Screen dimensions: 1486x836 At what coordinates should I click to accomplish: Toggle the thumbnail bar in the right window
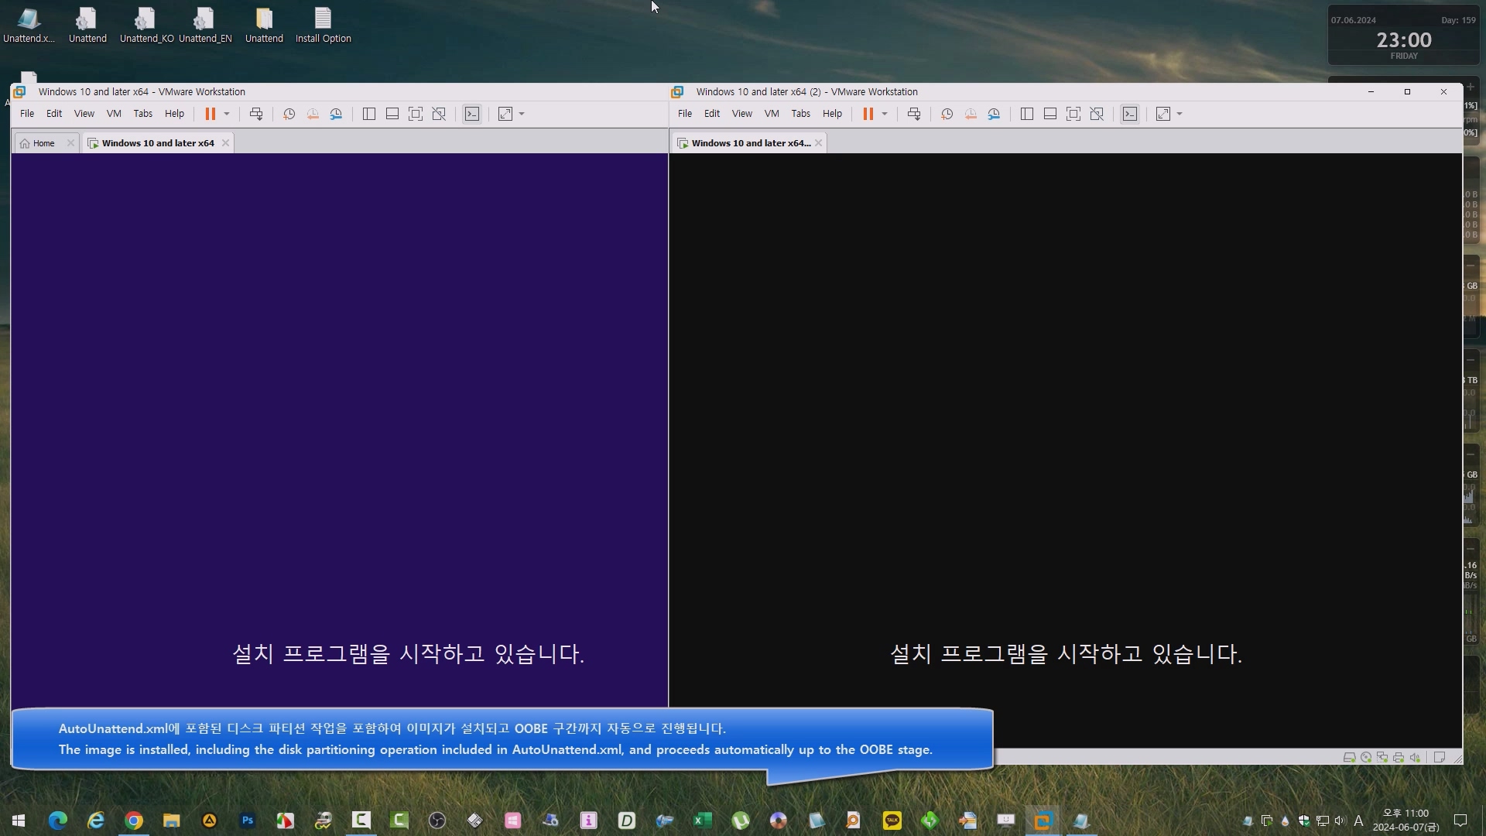coord(1050,114)
